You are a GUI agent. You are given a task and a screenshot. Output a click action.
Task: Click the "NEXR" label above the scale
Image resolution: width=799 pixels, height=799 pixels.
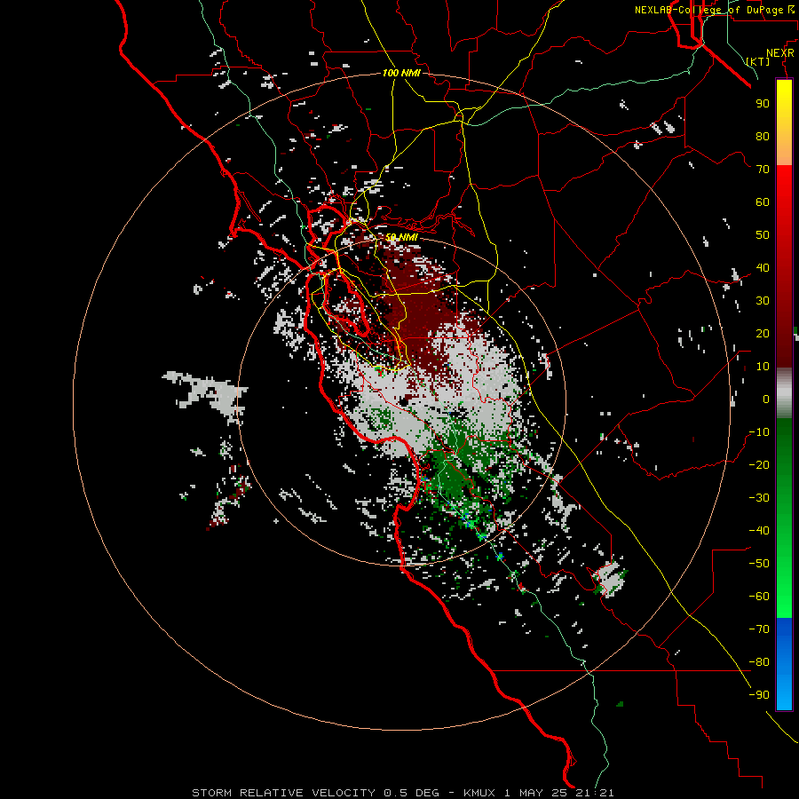click(780, 52)
